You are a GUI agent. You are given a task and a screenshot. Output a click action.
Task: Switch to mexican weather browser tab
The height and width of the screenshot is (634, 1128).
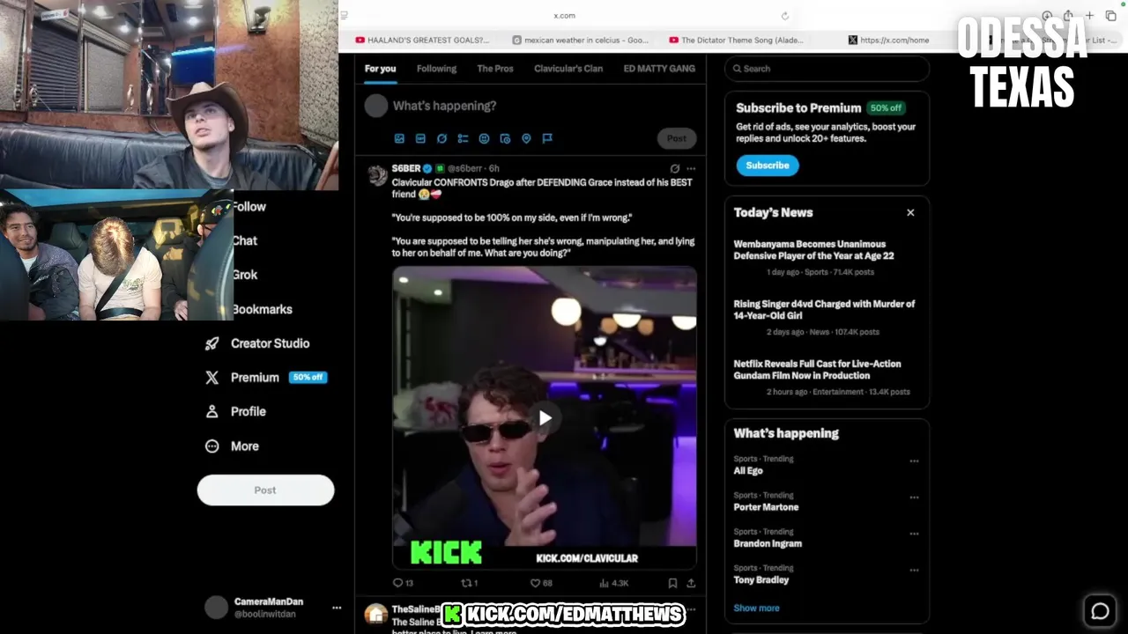coord(581,40)
